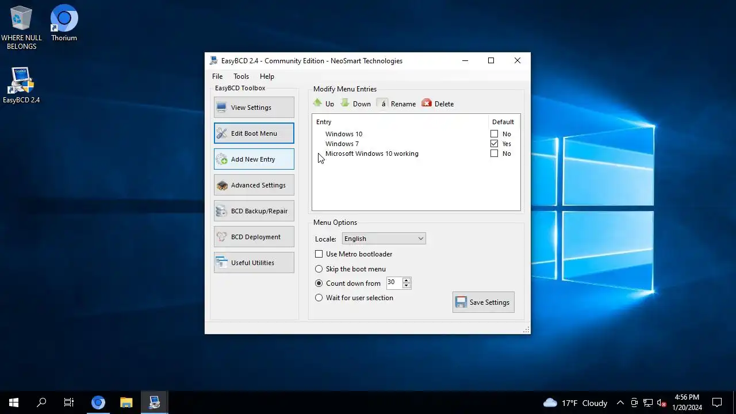The width and height of the screenshot is (736, 414).
Task: Open the Locale dropdown
Action: [384, 239]
